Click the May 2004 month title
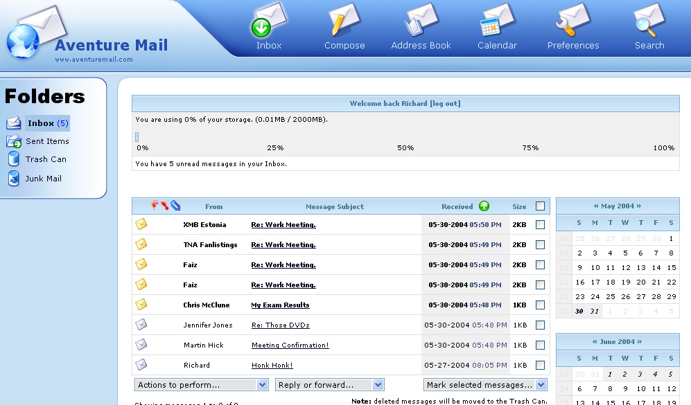Screen dimensions: 691x405 (x=618, y=206)
